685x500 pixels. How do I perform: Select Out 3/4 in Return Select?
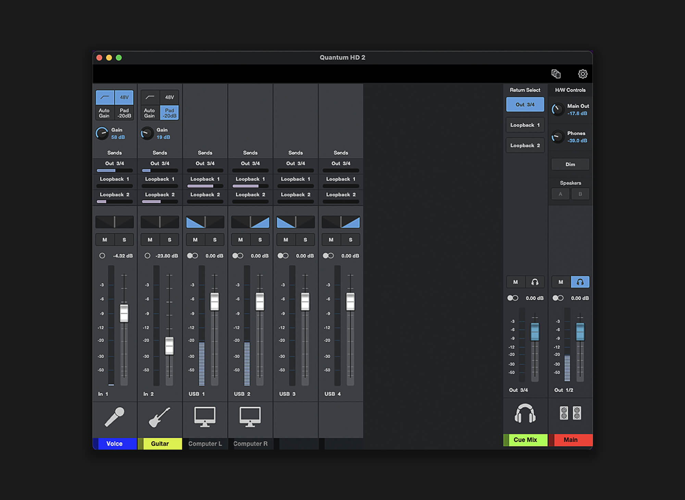point(525,104)
